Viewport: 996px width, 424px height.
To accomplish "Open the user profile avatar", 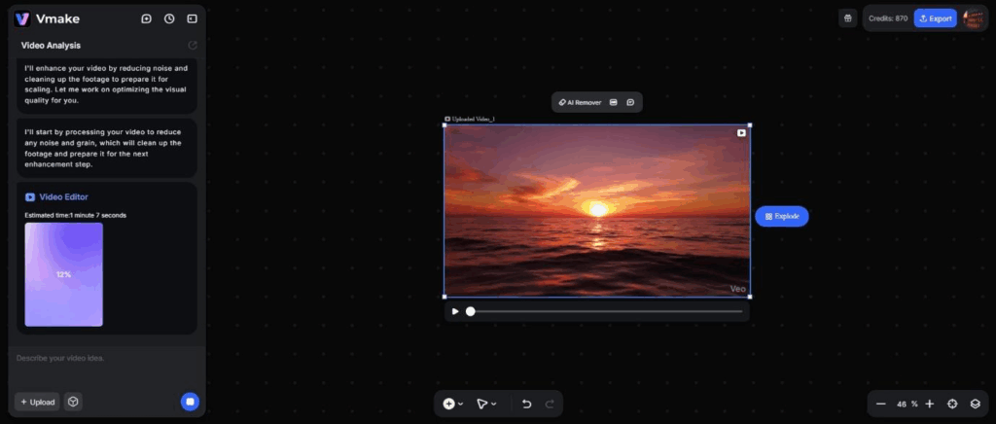I will point(973,18).
